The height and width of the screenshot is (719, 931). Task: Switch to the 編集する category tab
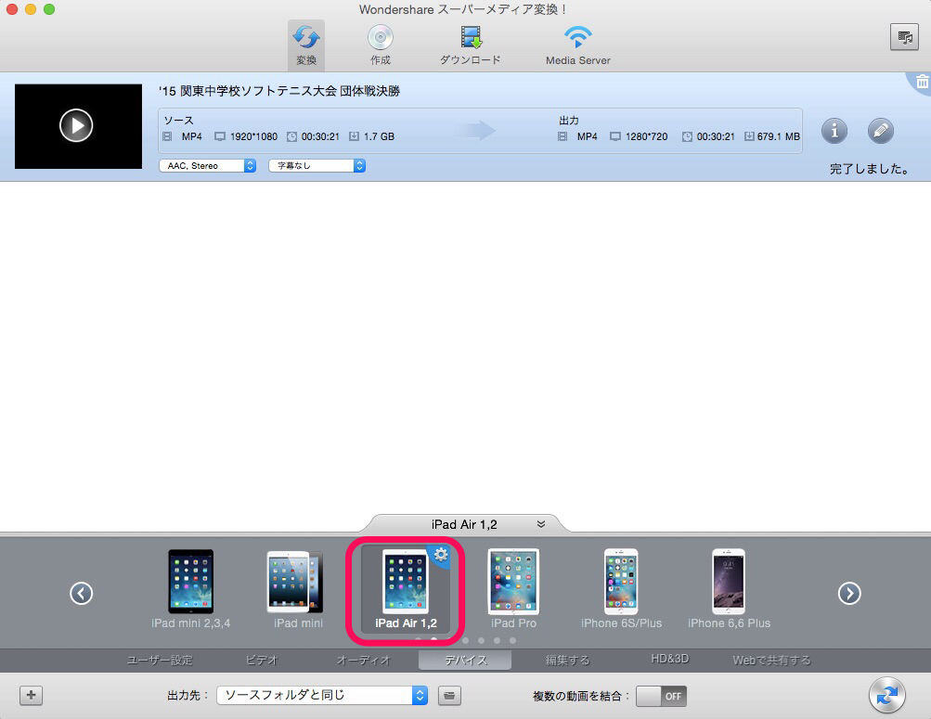pos(568,660)
